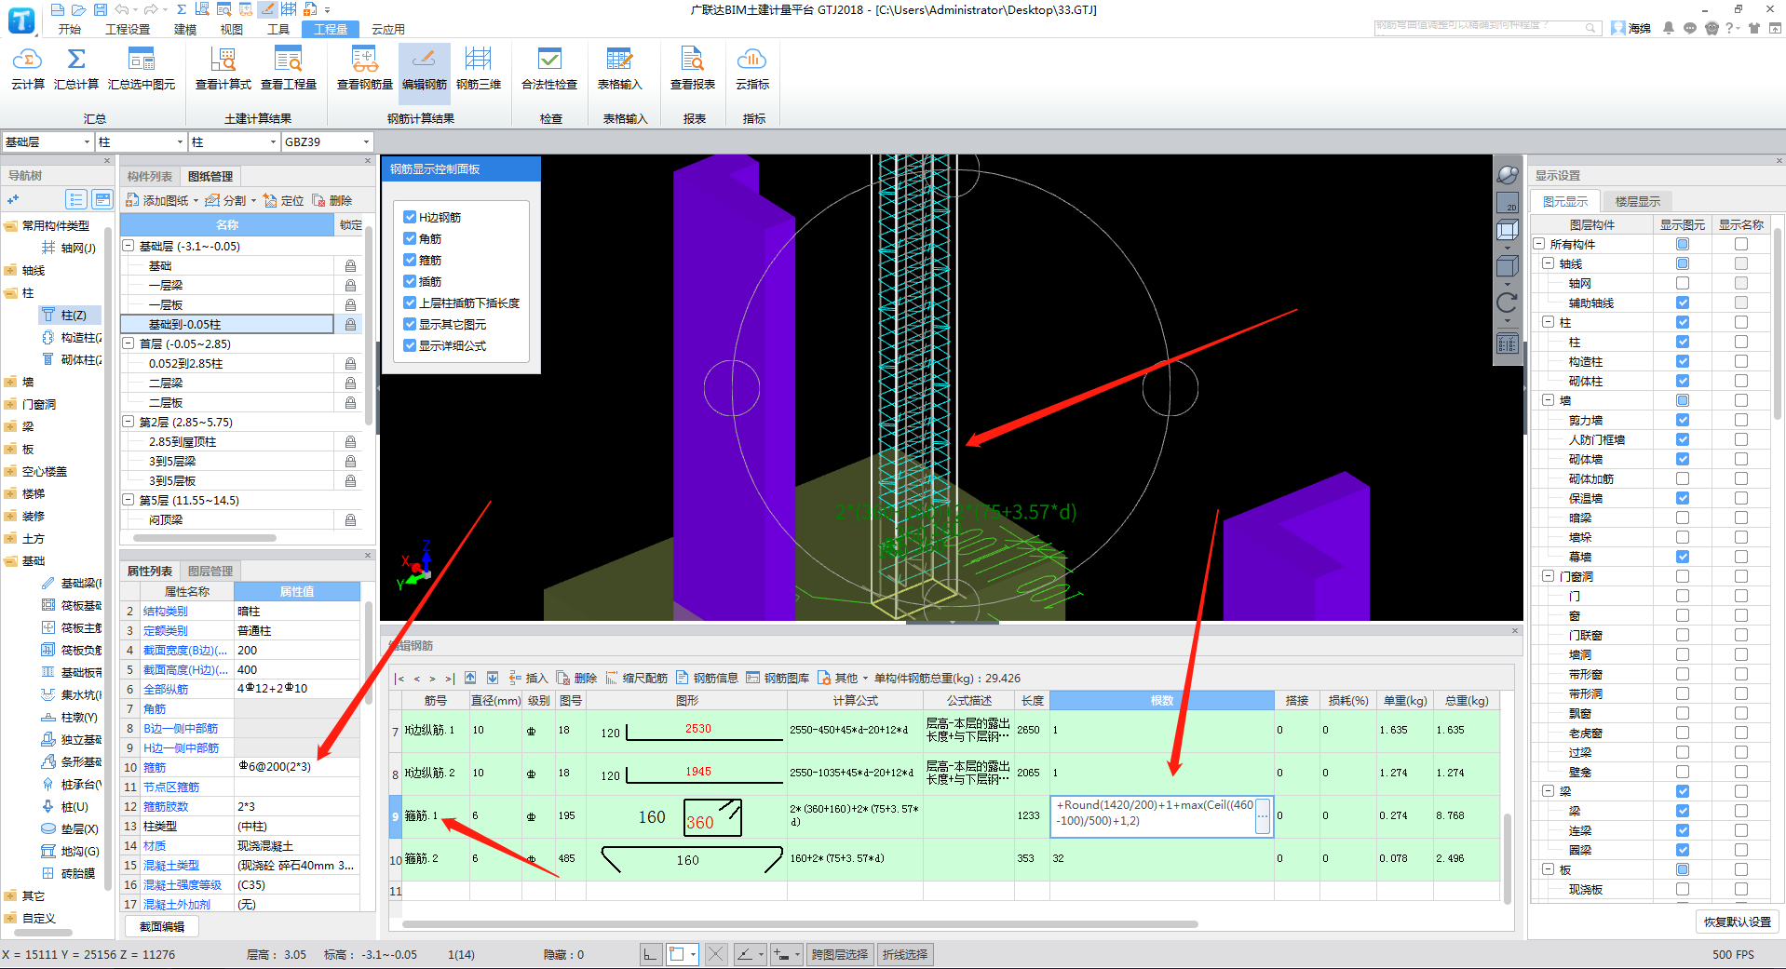This screenshot has height=969, width=1786.
Task: Open the 云应用 ribbon tab
Action: [388, 29]
